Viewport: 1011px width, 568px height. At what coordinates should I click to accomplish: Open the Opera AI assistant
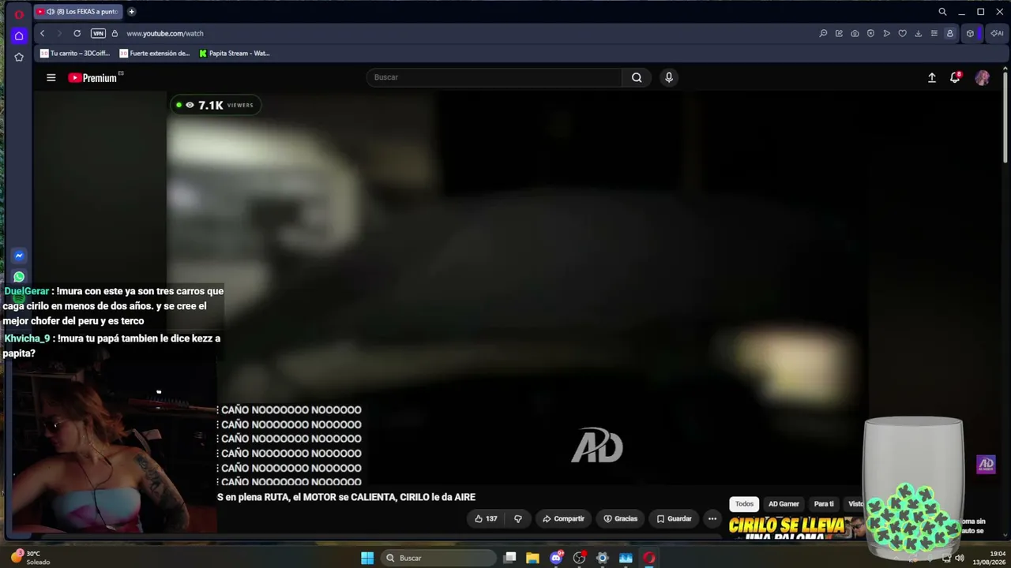point(997,33)
